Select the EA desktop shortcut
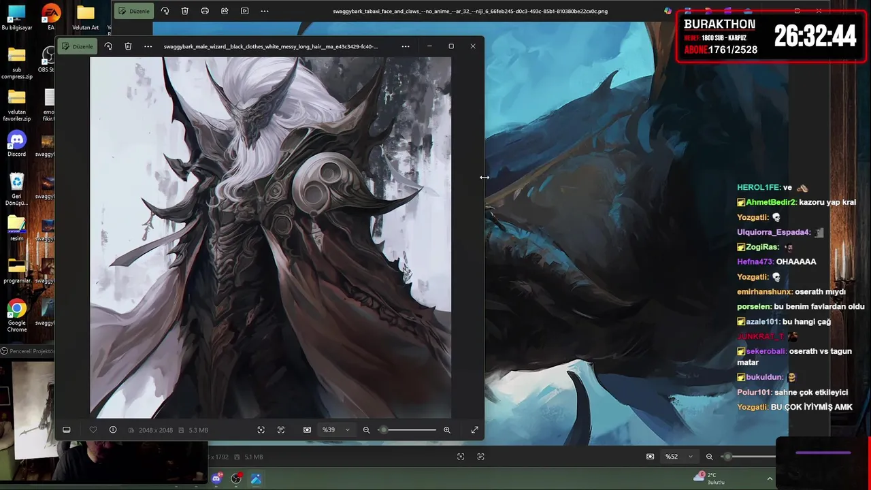The height and width of the screenshot is (490, 871). tap(51, 18)
